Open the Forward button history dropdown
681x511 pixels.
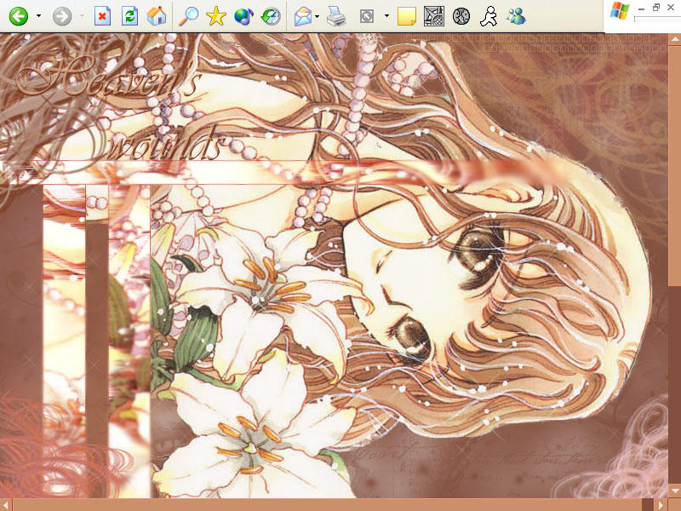pyautogui.click(x=82, y=16)
